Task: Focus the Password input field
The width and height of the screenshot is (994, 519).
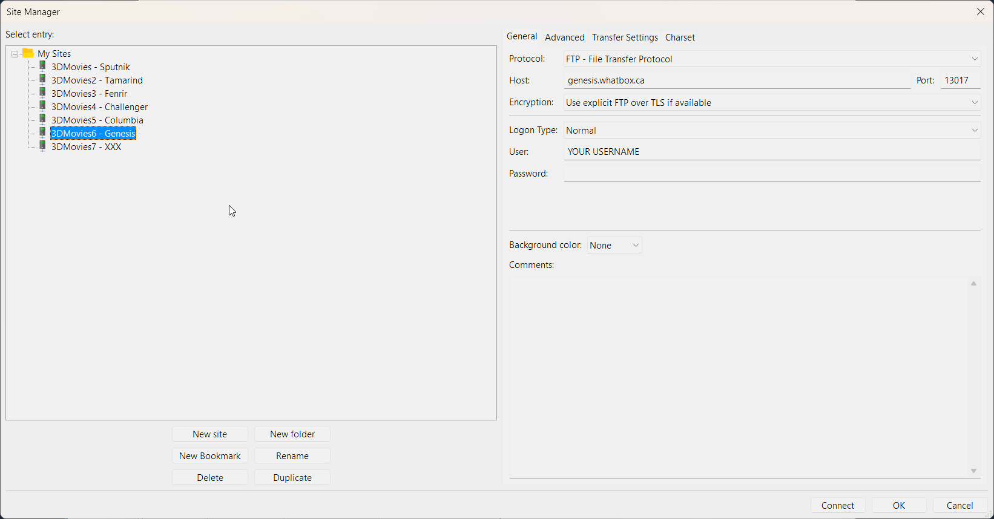Action: (772, 174)
